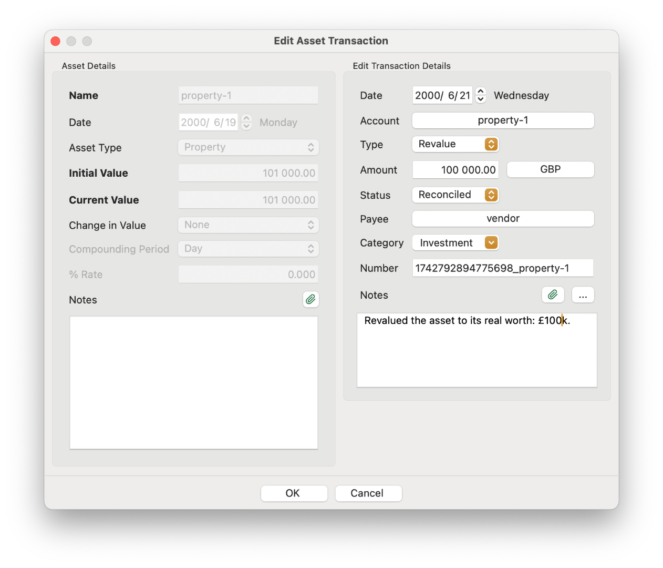Click the property-1 Account button
Image resolution: width=663 pixels, height=568 pixels.
click(x=503, y=120)
